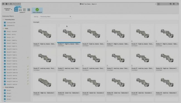This screenshot has height=103, width=181.
Task: Open the Sort by Processing status dropdown
Action: (x=55, y=16)
